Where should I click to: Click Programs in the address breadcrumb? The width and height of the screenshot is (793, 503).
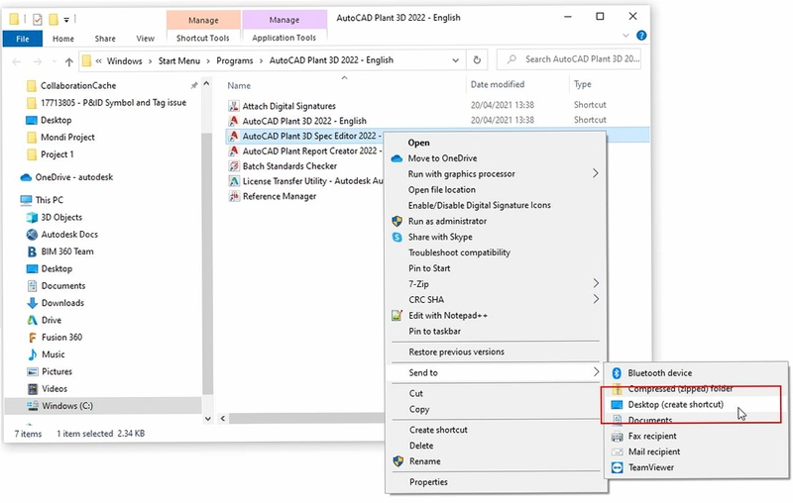click(235, 60)
